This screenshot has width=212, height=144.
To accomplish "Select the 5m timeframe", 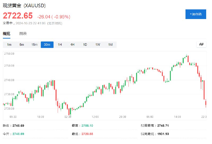I will click(22, 45).
